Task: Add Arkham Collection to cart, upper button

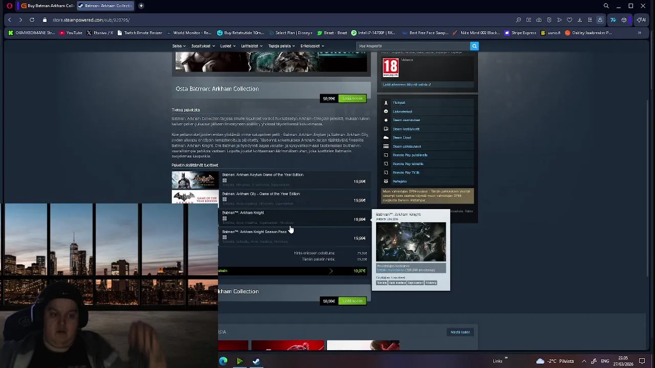Action: point(352,98)
